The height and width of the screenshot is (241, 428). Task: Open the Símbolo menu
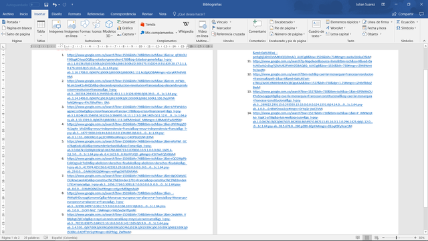(407, 28)
